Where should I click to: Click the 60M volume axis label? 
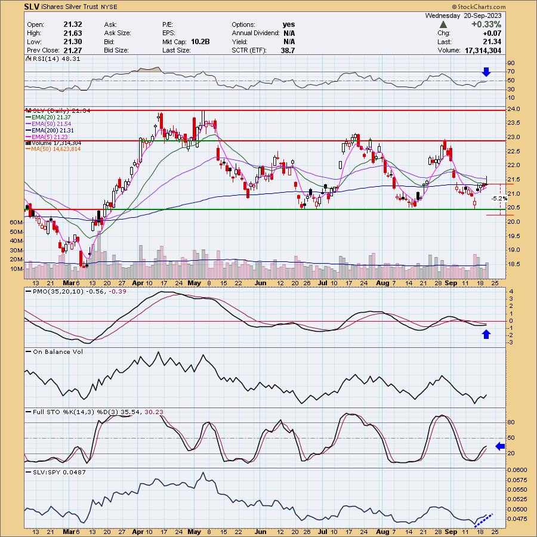coord(16,223)
